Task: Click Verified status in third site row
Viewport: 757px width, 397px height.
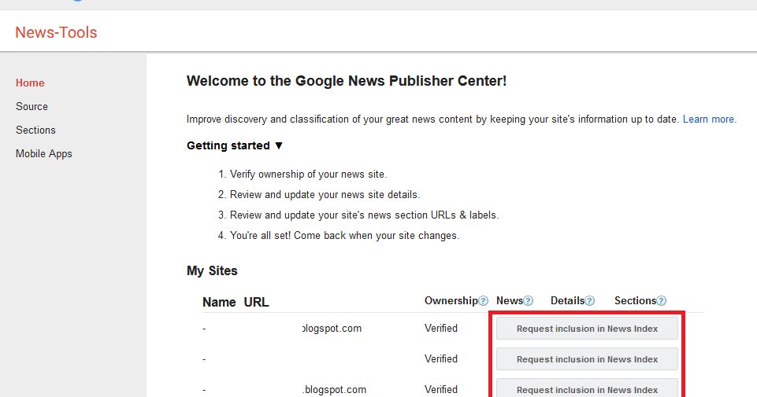Action: click(x=441, y=389)
